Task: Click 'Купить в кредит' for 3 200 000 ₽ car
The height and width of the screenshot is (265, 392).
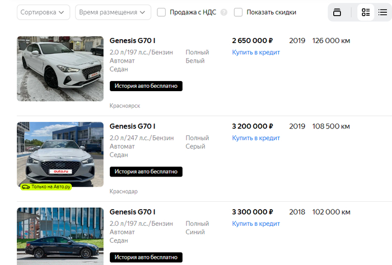Action: (256, 138)
